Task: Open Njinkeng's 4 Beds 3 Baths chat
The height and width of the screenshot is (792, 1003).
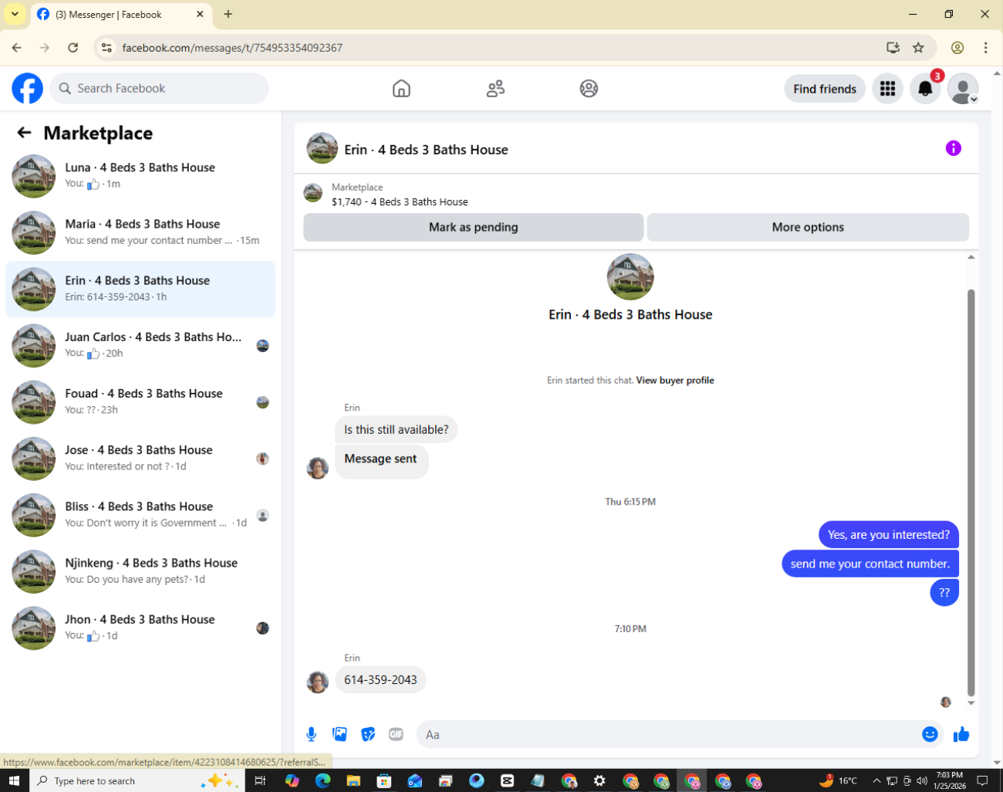Action: pos(140,571)
